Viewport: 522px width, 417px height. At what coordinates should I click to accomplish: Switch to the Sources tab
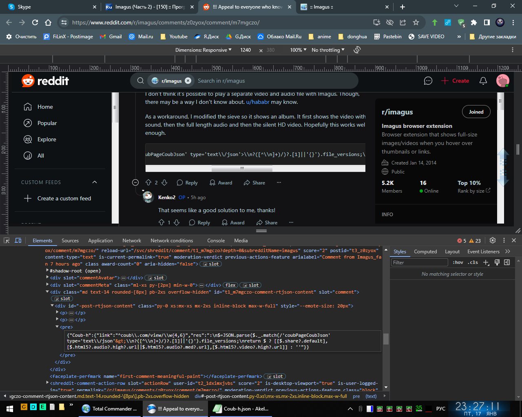tap(70, 241)
